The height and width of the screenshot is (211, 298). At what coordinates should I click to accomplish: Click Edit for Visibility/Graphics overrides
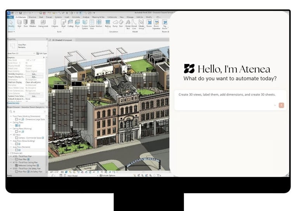tap(34, 74)
